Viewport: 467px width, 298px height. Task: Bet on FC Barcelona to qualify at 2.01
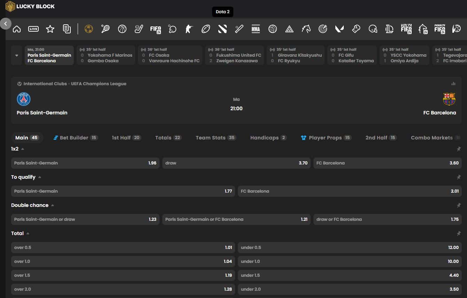point(350,191)
